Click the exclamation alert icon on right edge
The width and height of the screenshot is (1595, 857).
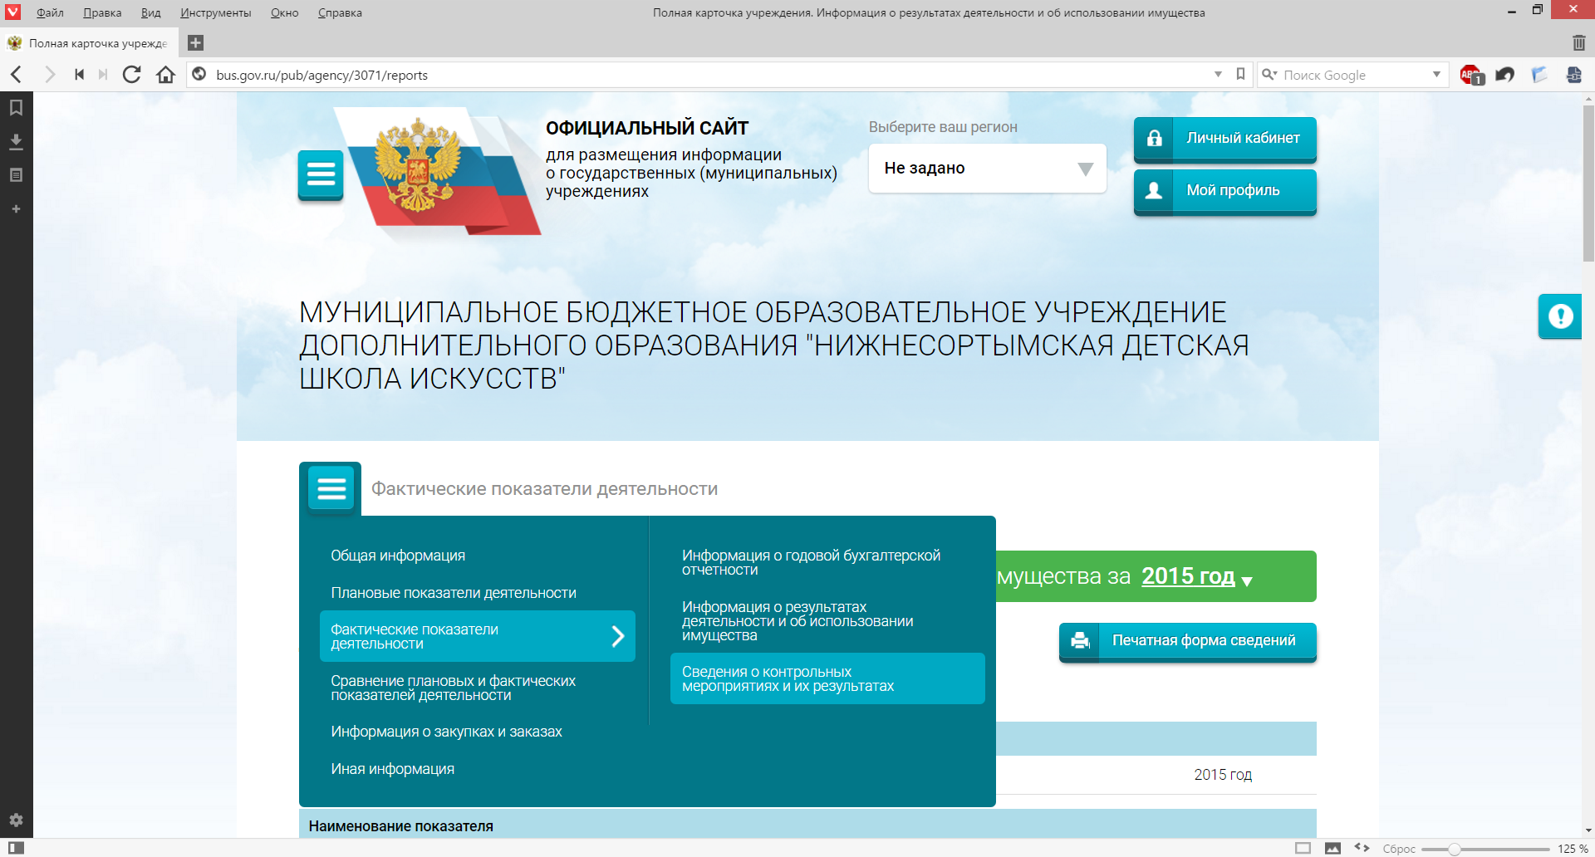(1560, 316)
